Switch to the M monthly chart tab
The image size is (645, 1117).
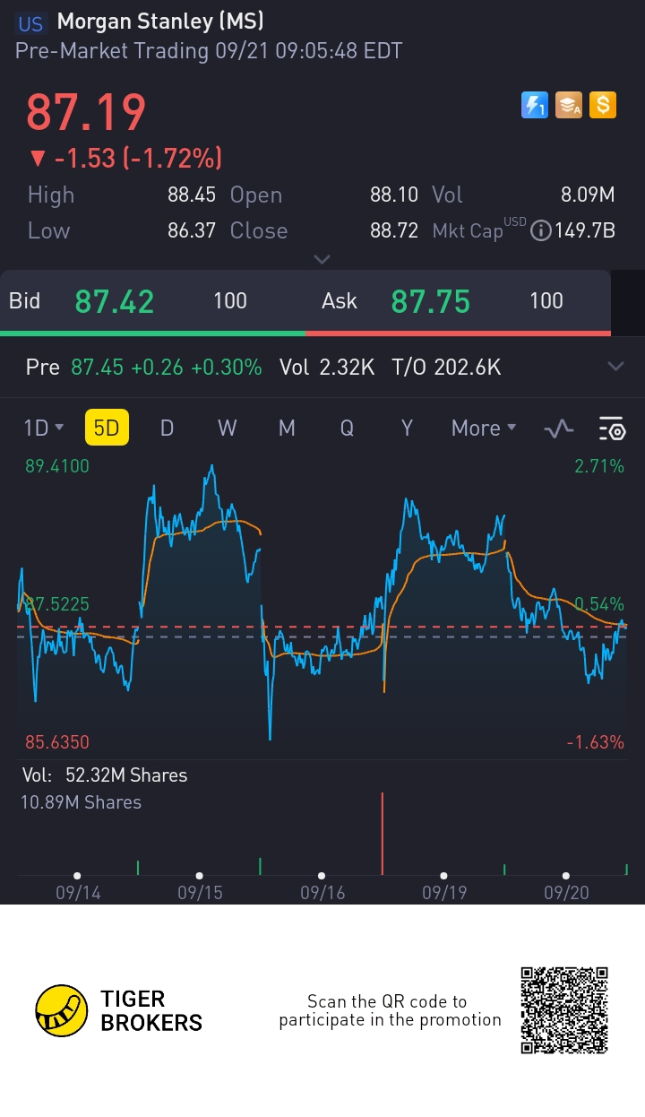pos(287,429)
